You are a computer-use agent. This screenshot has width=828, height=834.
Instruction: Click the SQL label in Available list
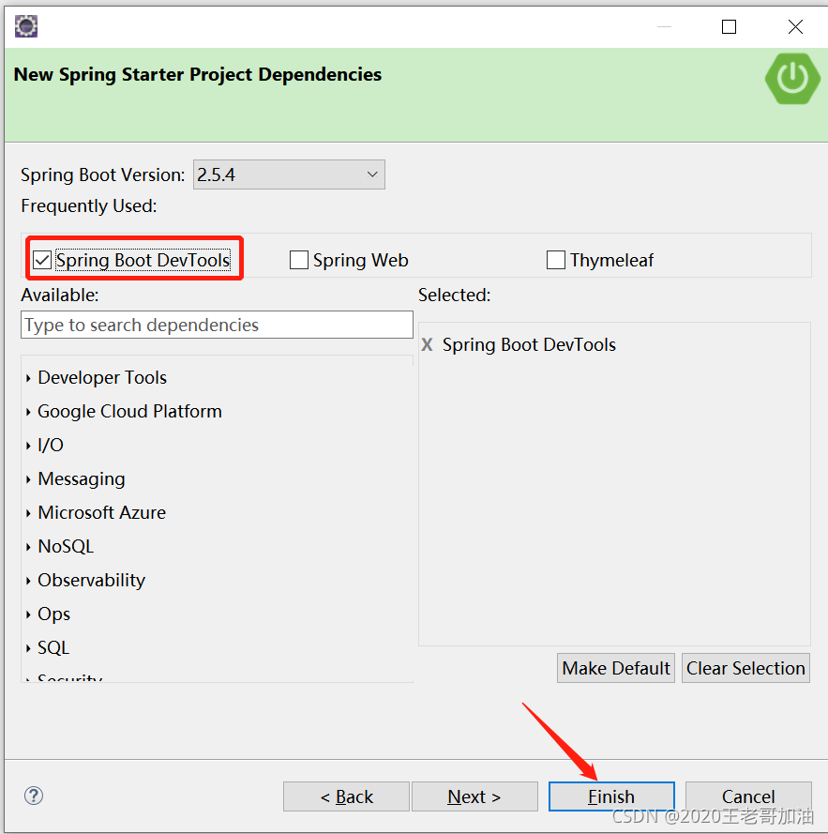pos(53,648)
